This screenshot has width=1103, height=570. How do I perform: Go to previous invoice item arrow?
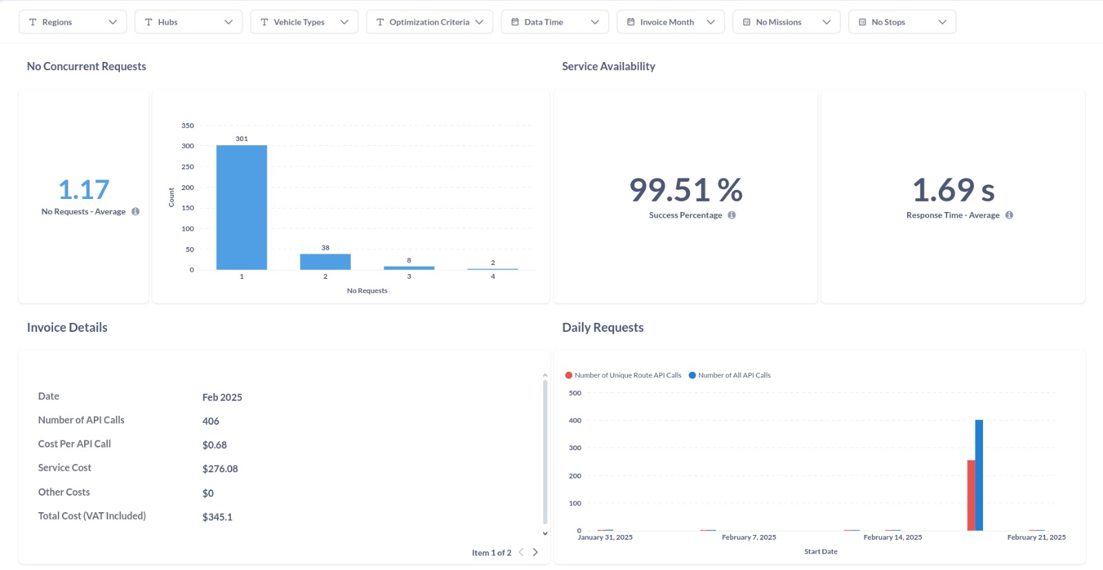point(521,552)
